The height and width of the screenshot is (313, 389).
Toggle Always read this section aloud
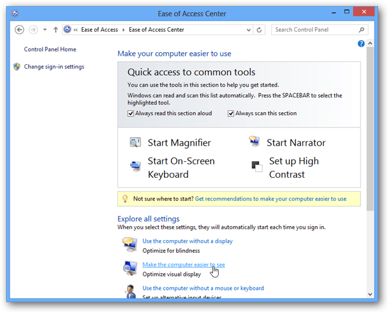click(x=131, y=113)
